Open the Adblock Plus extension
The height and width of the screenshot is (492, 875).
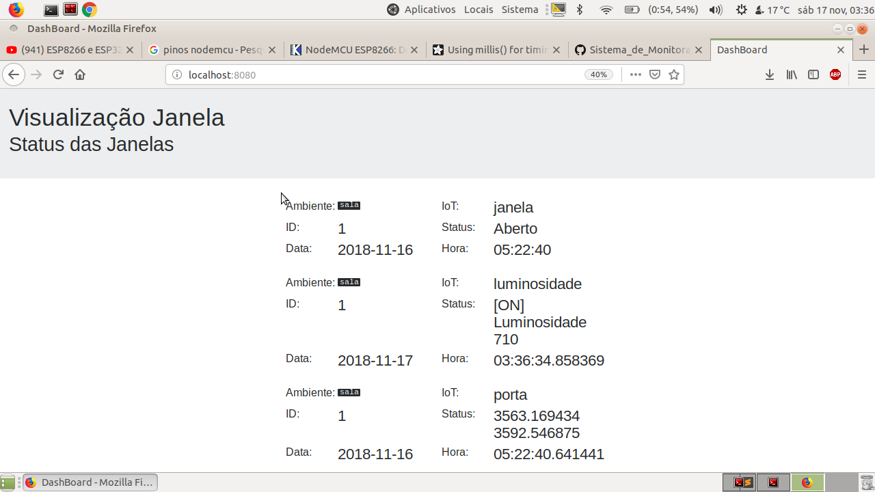835,74
